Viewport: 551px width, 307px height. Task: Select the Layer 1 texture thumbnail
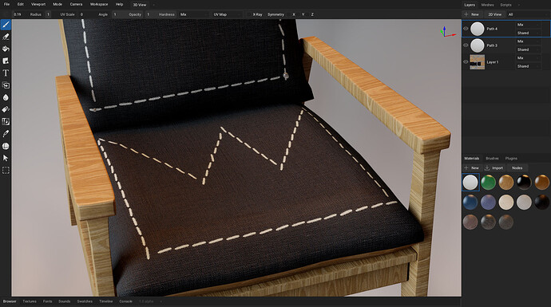[478, 62]
